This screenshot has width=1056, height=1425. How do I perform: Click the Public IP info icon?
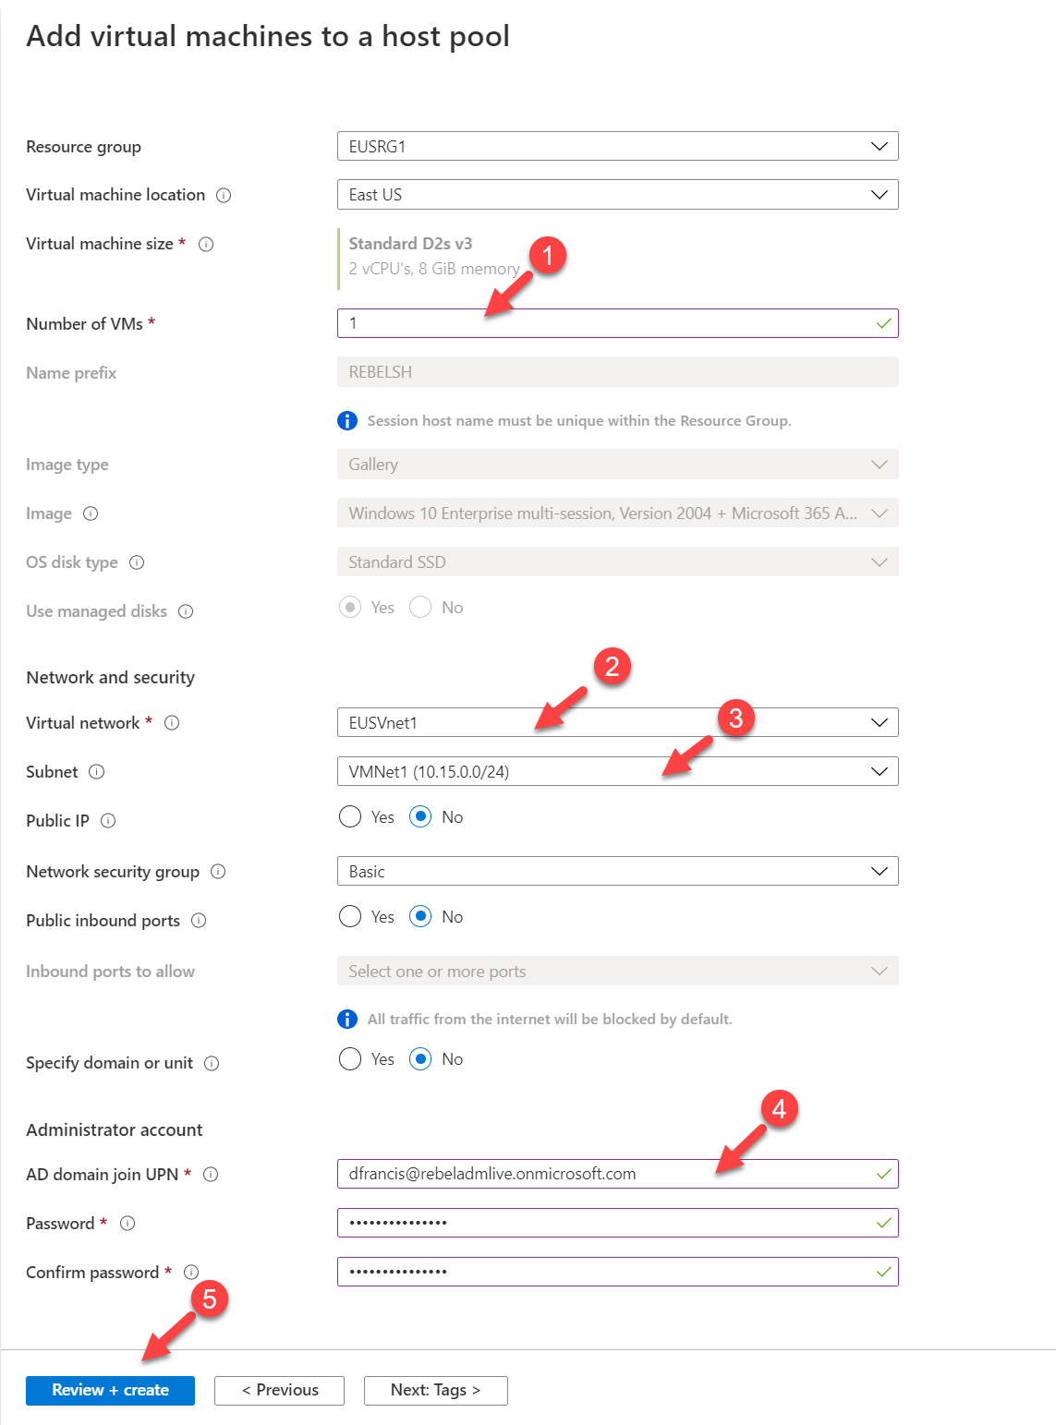point(108,821)
